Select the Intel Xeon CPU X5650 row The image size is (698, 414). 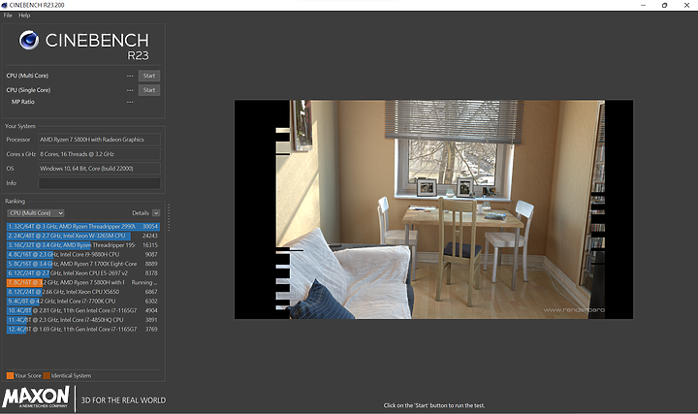click(82, 292)
